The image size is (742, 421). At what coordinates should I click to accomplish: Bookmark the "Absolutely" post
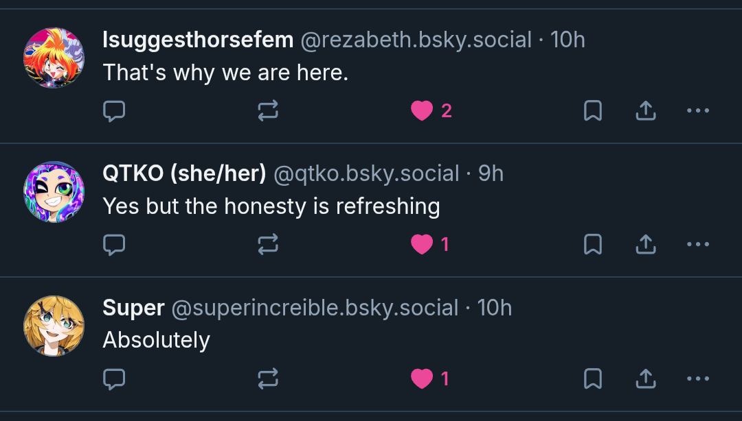coord(593,379)
